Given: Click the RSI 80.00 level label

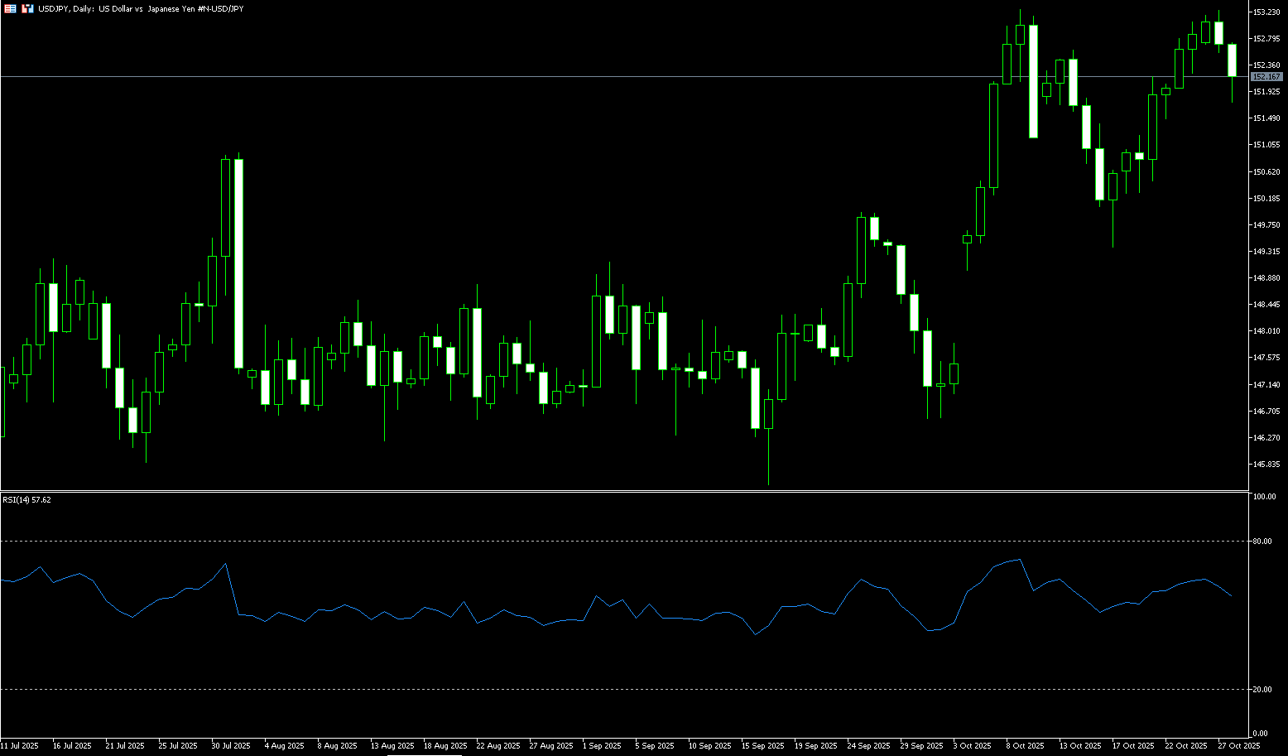Looking at the screenshot, I should point(1262,542).
